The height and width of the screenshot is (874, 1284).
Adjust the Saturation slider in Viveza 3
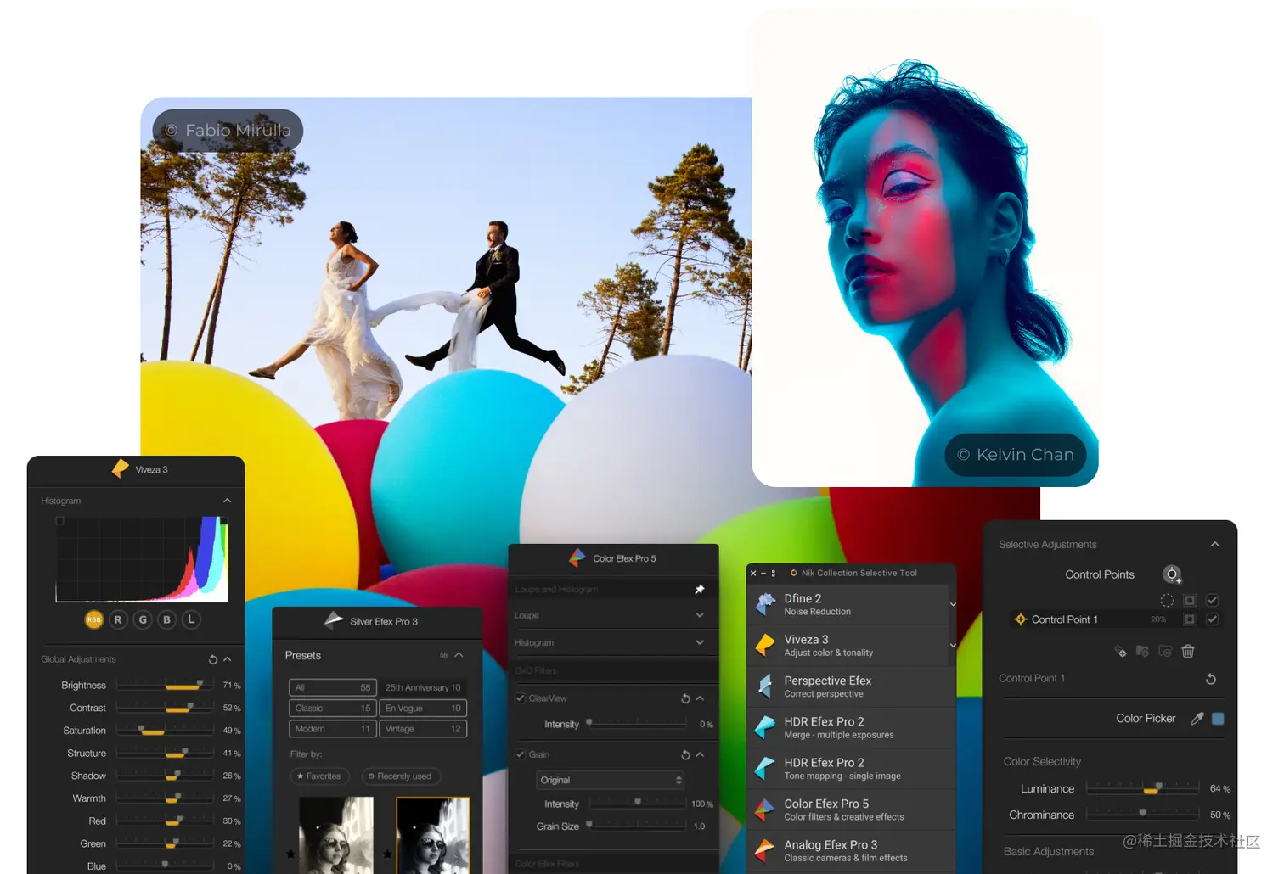[165, 730]
